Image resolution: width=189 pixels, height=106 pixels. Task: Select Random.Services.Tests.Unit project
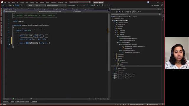123,78
